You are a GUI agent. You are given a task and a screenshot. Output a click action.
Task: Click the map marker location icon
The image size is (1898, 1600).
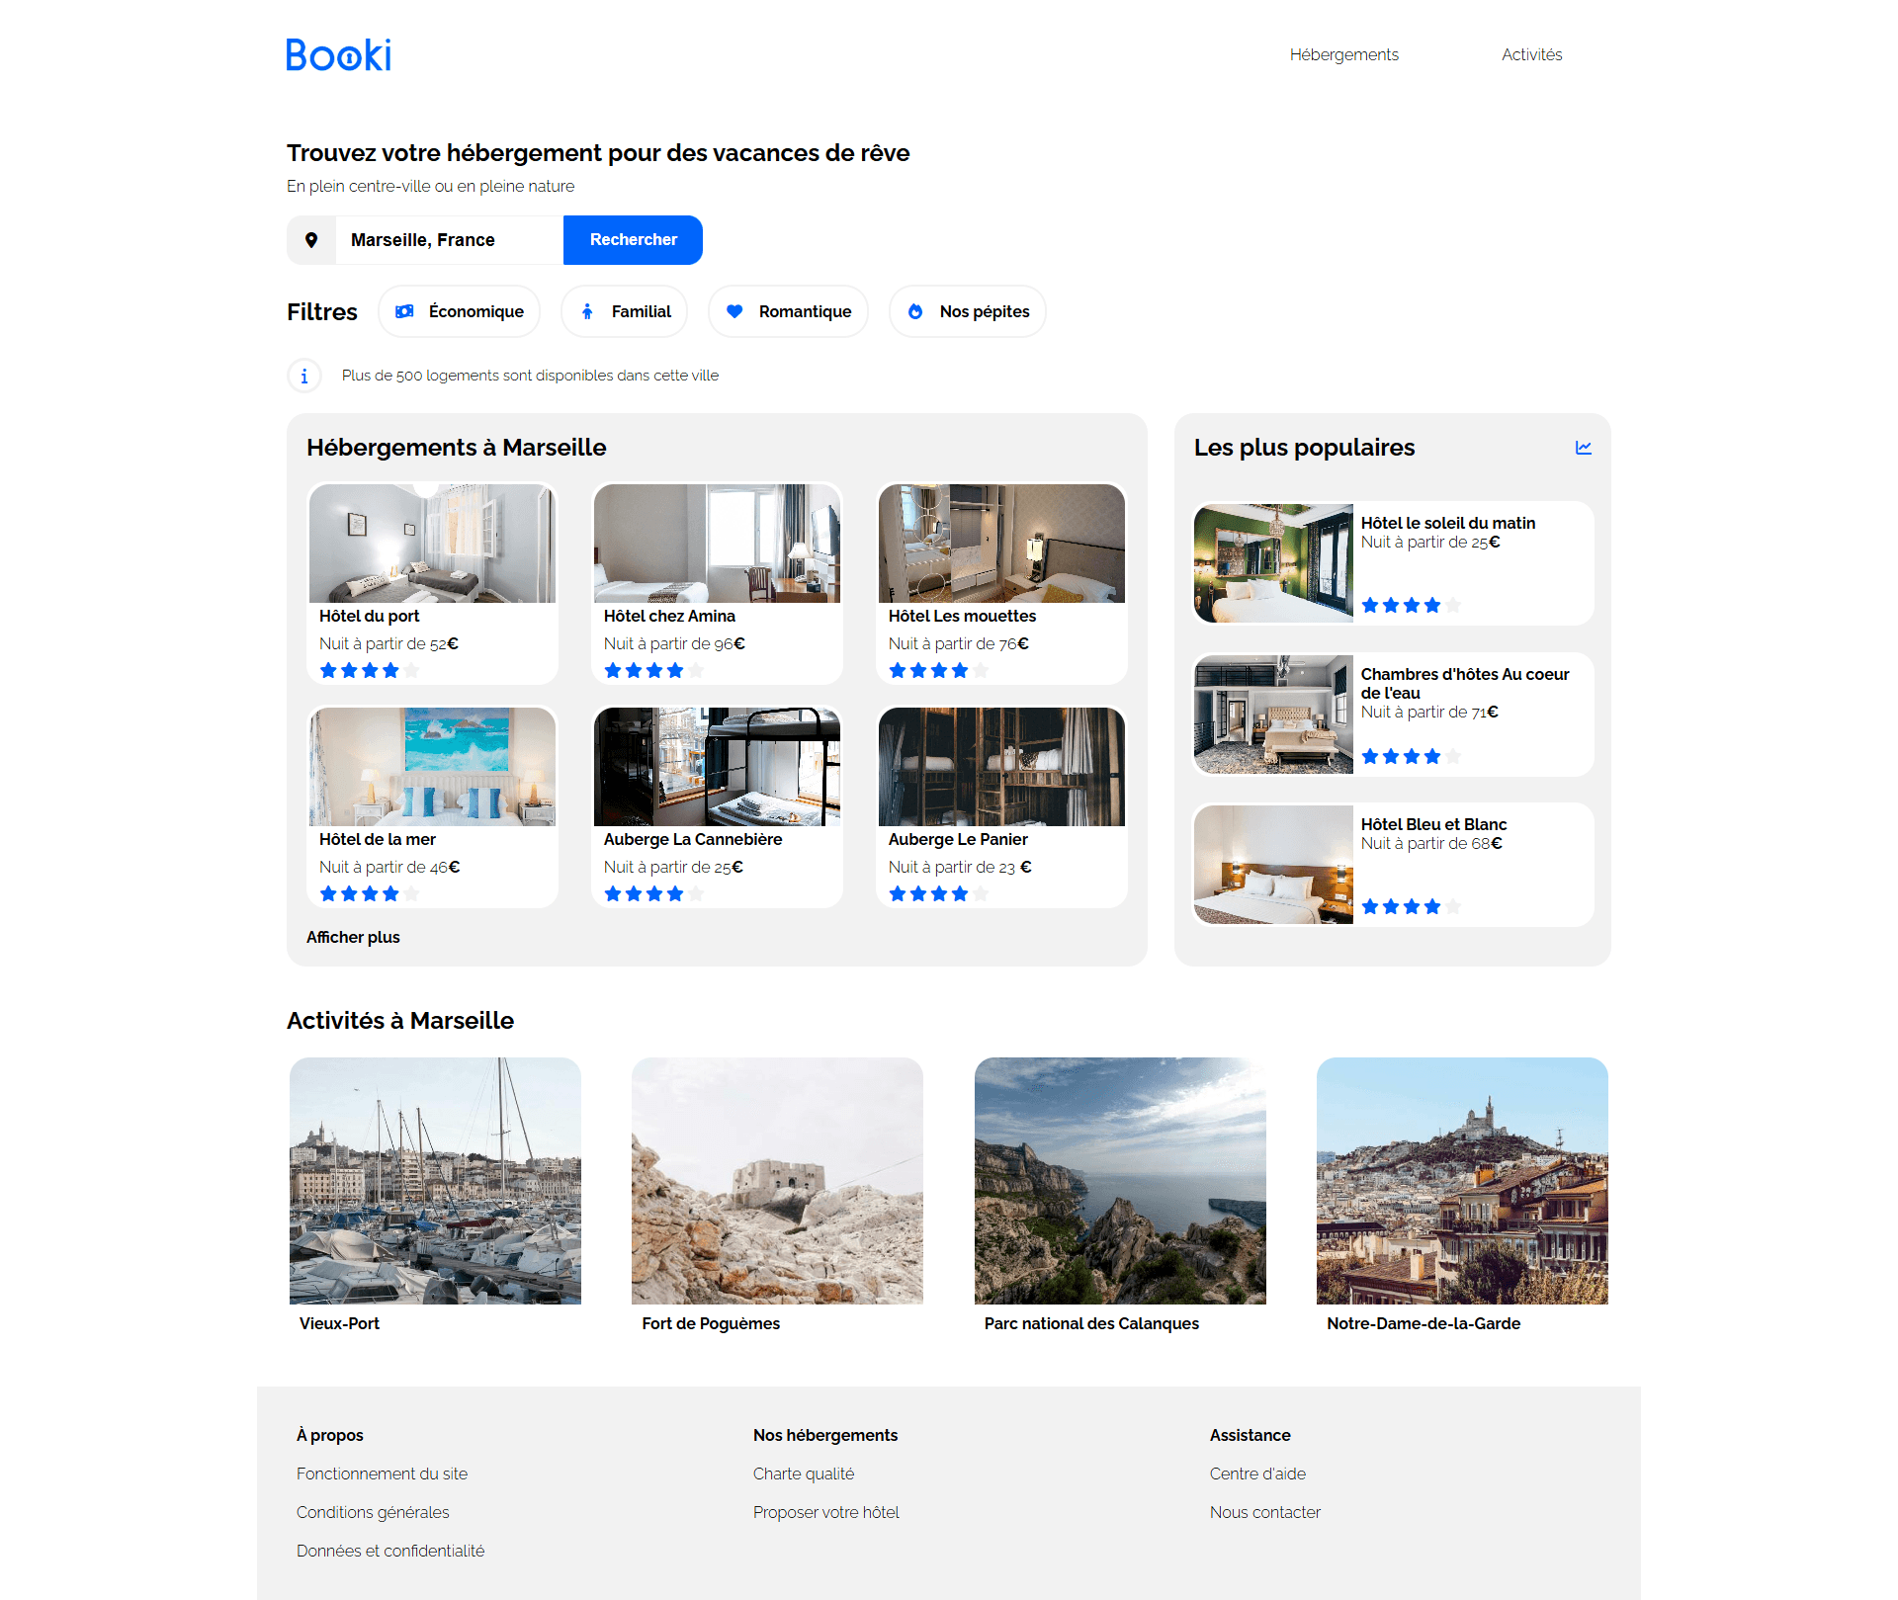tap(311, 240)
